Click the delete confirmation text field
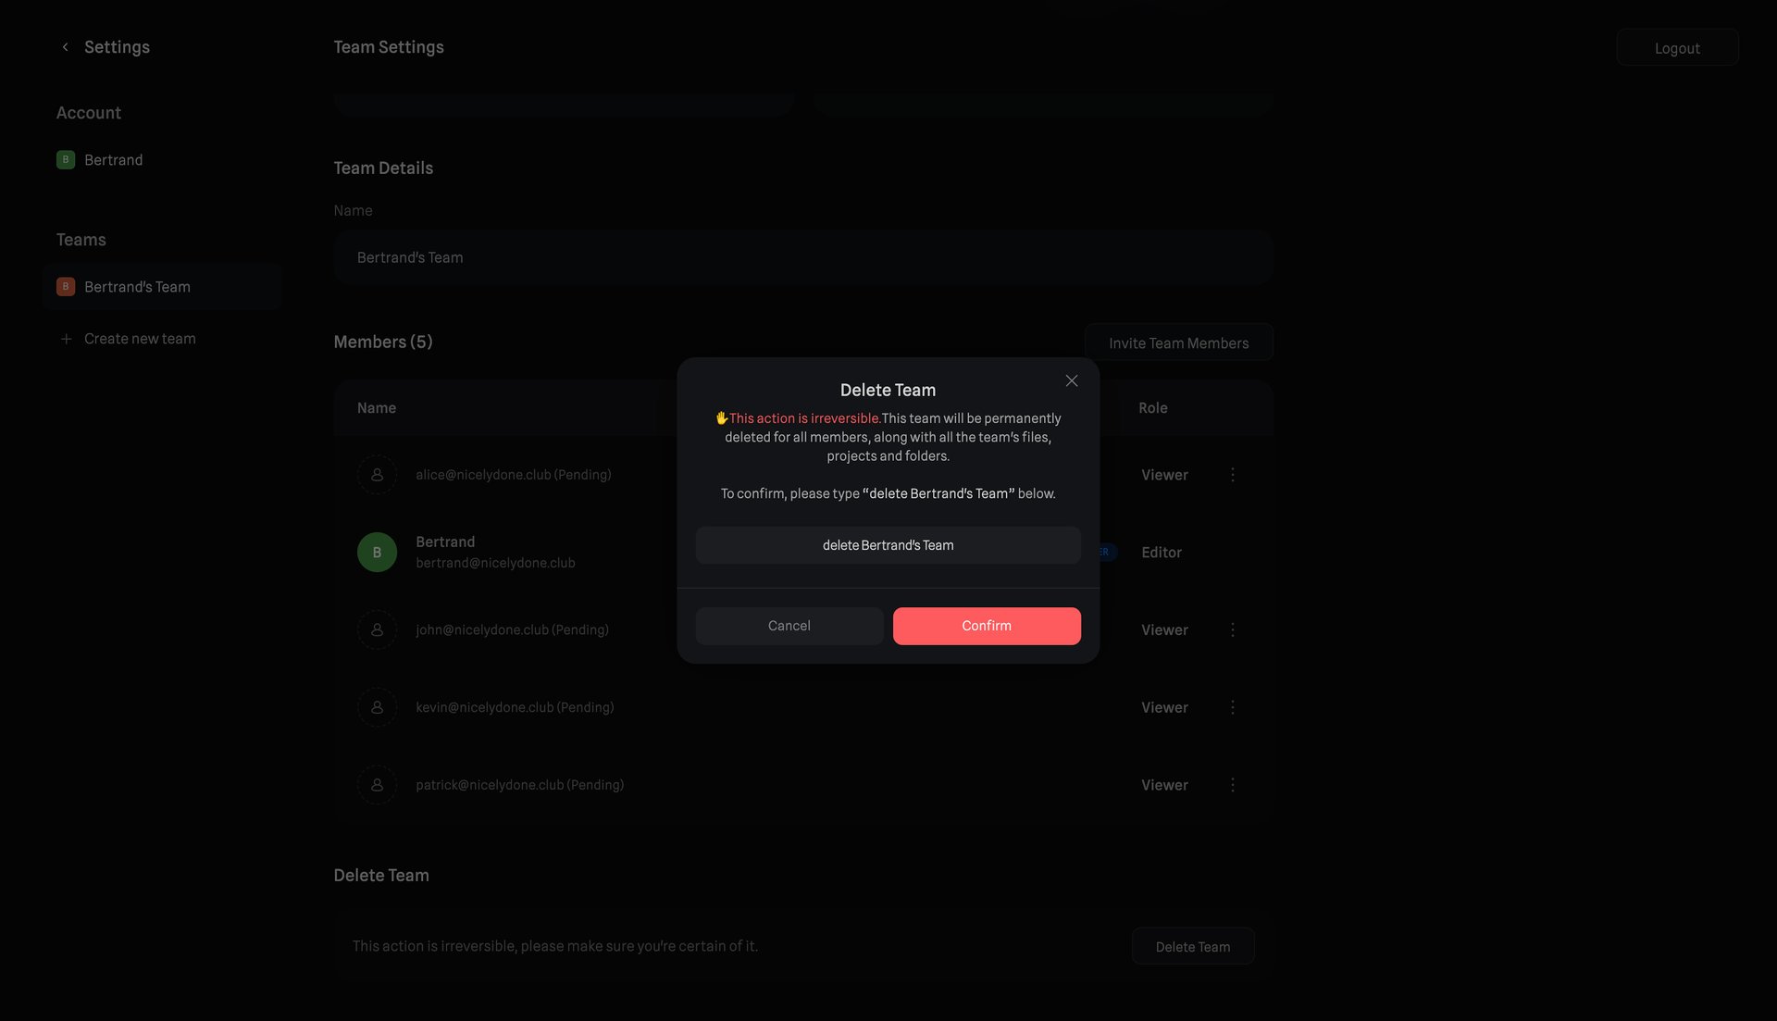The height and width of the screenshot is (1021, 1777). [888, 545]
